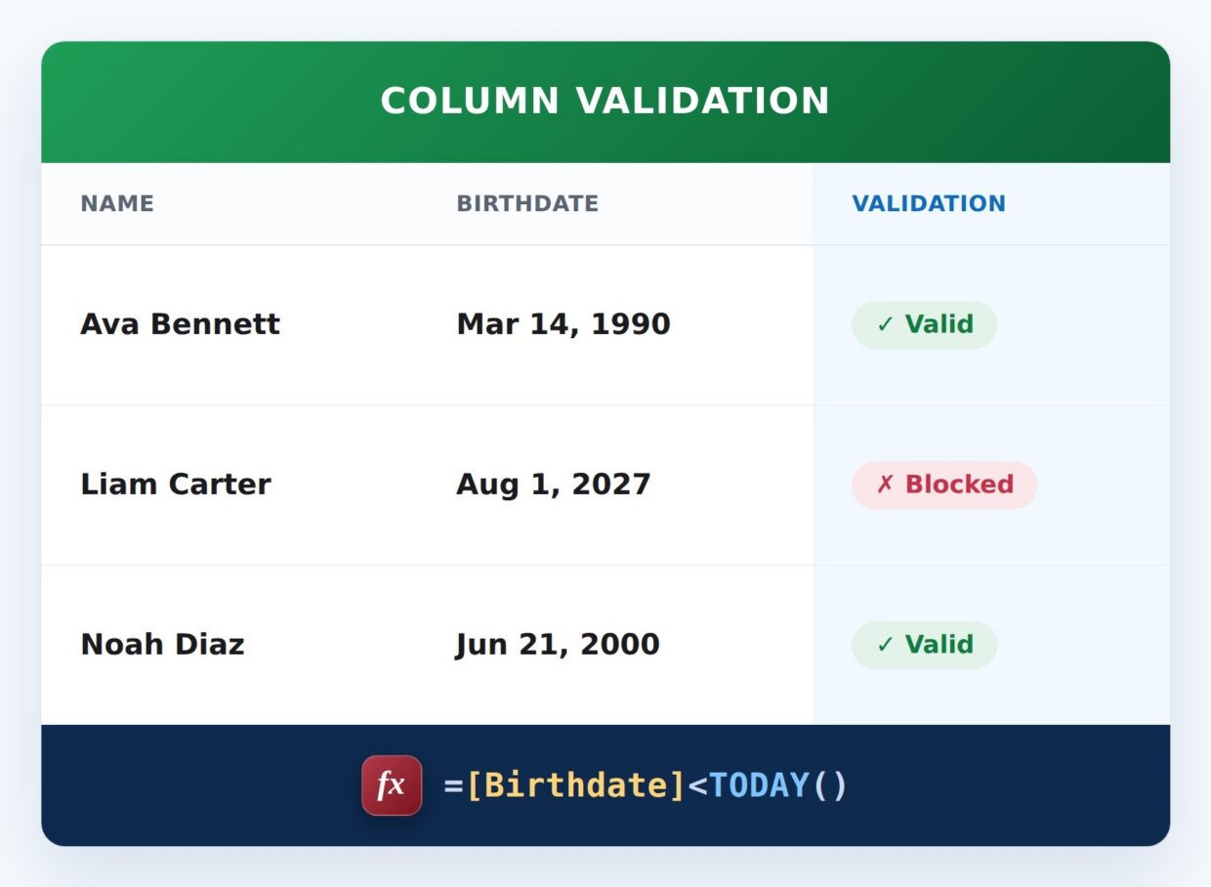Click the checkmark in Noah Diaz's Valid badge
1211x887 pixels.
(x=885, y=645)
